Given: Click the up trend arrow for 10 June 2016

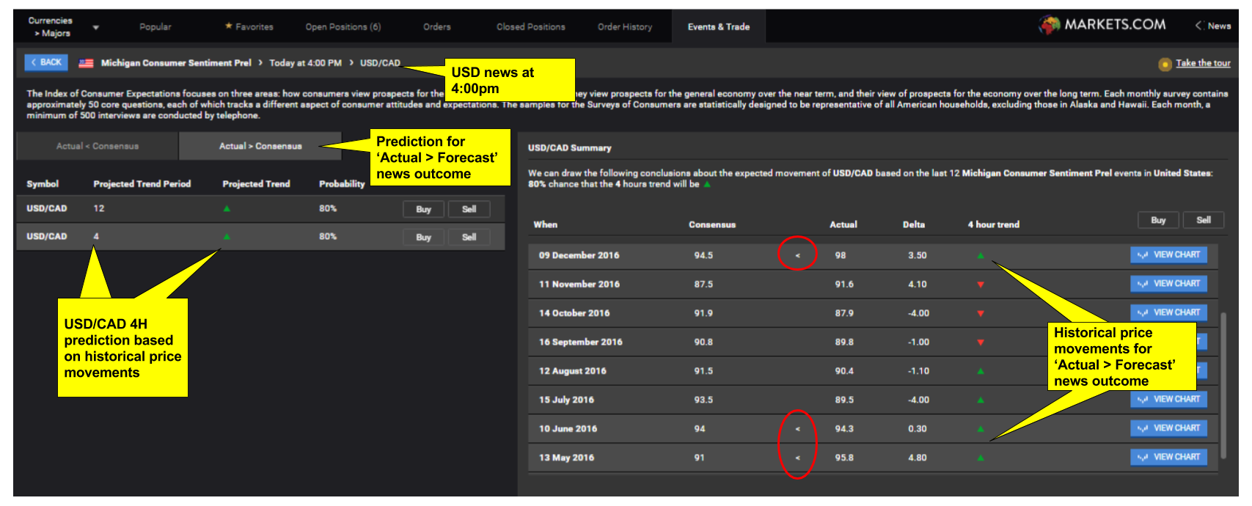Looking at the screenshot, I should pyautogui.click(x=981, y=429).
